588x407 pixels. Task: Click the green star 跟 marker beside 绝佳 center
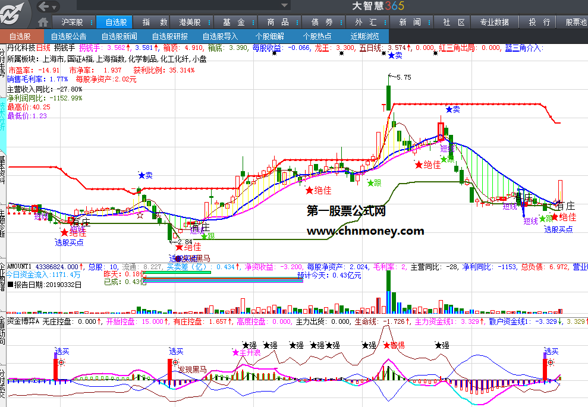click(x=374, y=183)
